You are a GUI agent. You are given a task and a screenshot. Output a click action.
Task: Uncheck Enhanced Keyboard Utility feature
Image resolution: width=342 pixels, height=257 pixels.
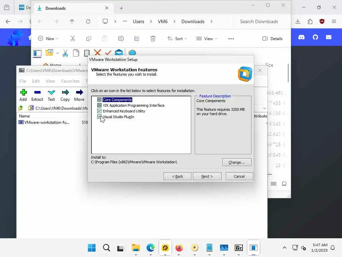pyautogui.click(x=99, y=111)
